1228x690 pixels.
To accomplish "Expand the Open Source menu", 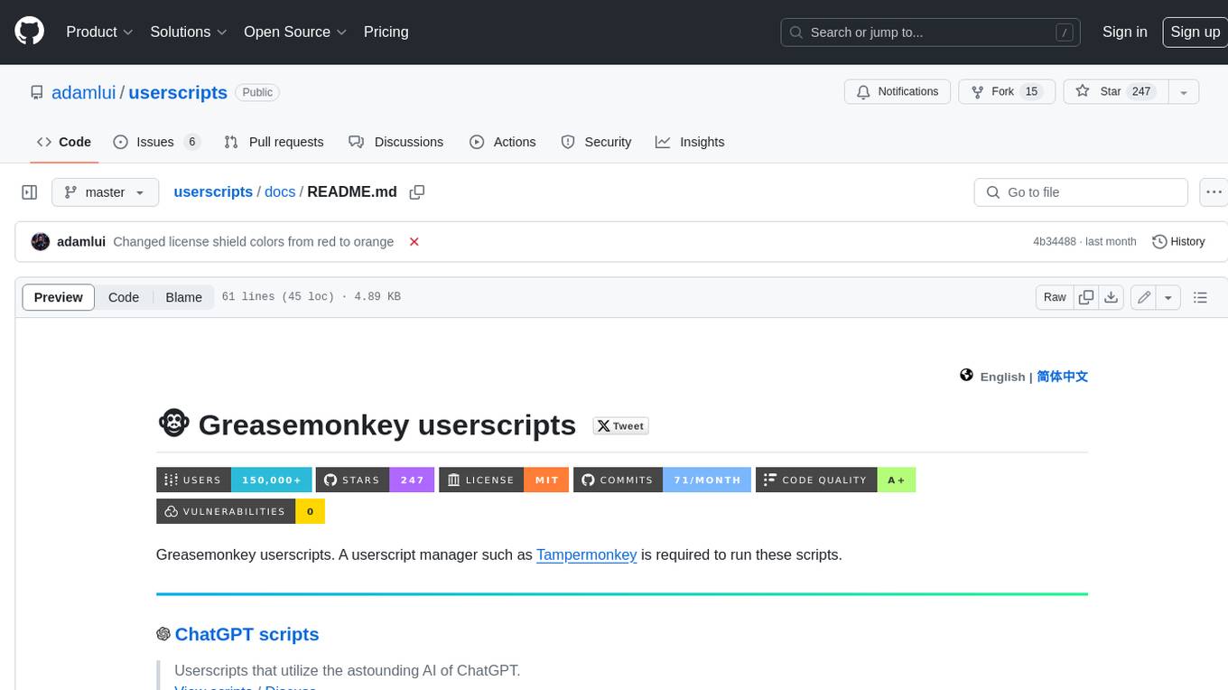I will (295, 32).
